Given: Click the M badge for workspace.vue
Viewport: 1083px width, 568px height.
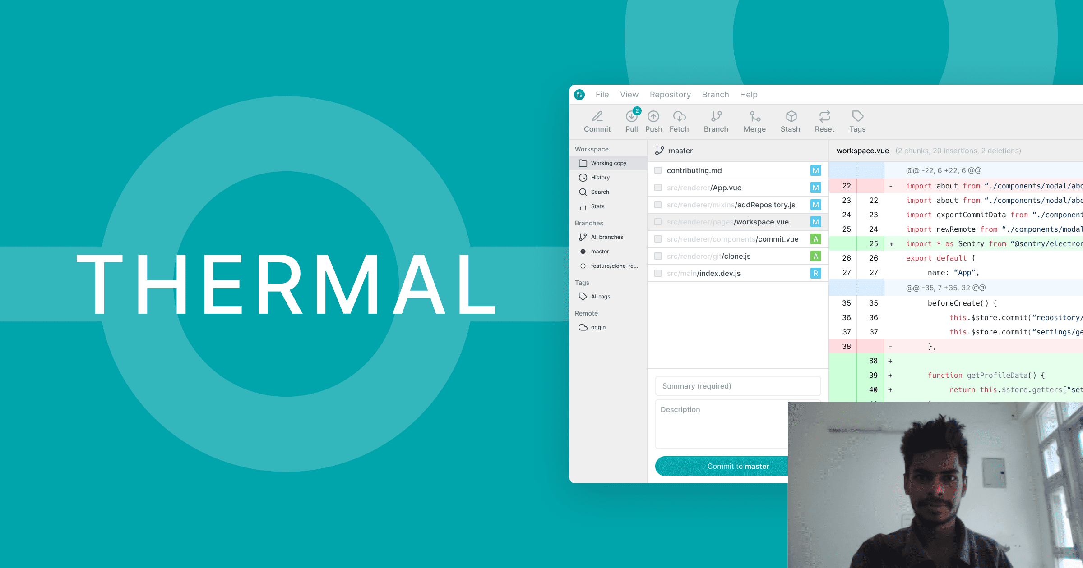Looking at the screenshot, I should [815, 222].
